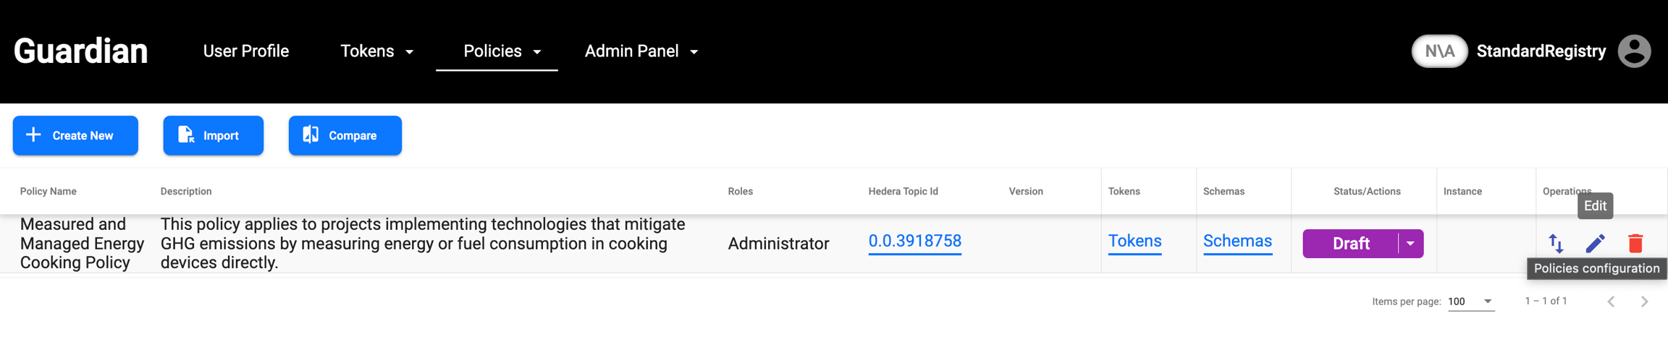This screenshot has width=1668, height=355.
Task: Click the Compare policies button
Action: [x=345, y=135]
